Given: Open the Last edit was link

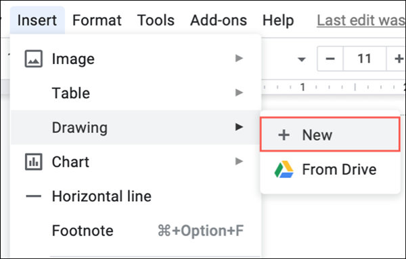Looking at the screenshot, I should pos(361,20).
